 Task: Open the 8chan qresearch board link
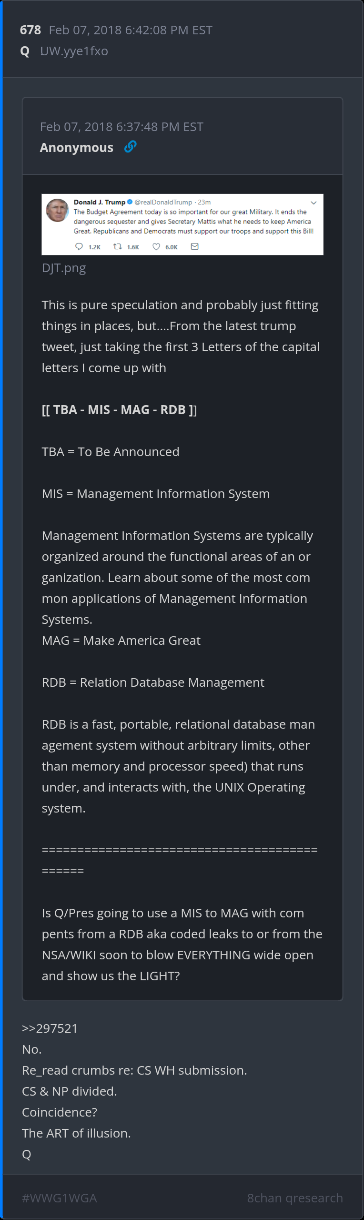click(295, 1198)
